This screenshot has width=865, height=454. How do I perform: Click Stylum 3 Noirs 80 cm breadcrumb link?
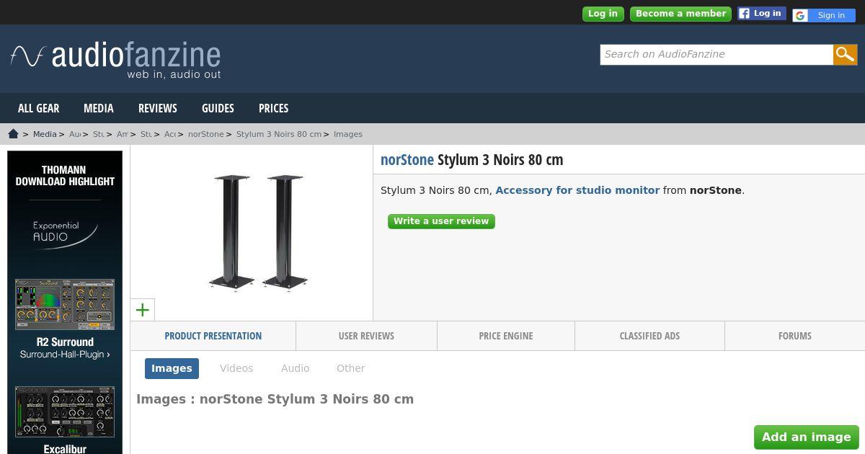tap(279, 134)
